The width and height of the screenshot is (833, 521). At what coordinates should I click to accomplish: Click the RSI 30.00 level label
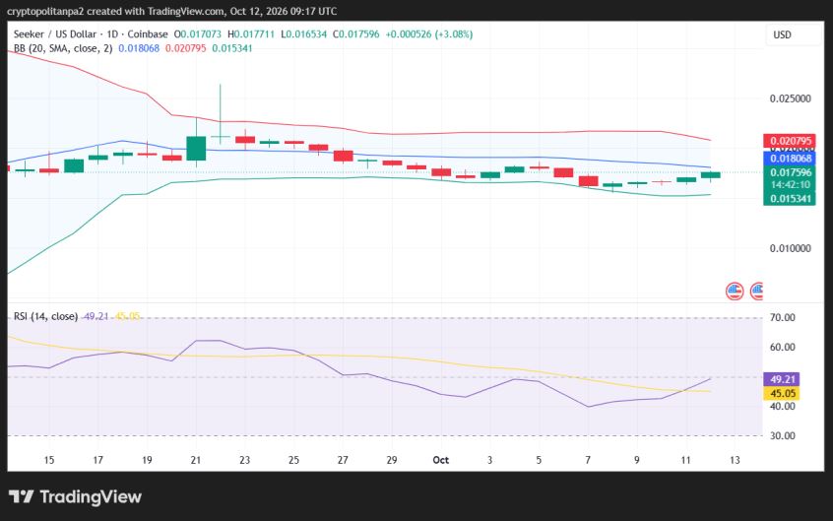click(782, 436)
